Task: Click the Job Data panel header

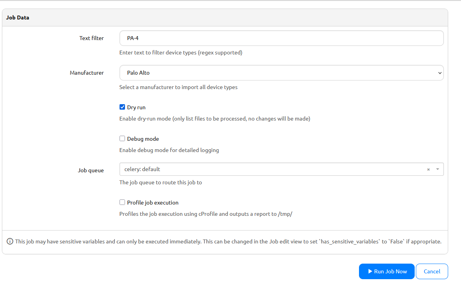Action: tap(18, 17)
